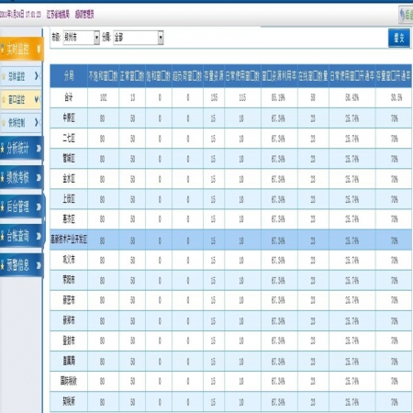The width and height of the screenshot is (413, 413).
Task: Click the 分局 column header
Action: click(69, 76)
